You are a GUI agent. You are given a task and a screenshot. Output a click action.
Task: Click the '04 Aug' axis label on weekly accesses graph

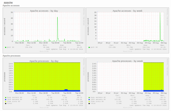148,43
